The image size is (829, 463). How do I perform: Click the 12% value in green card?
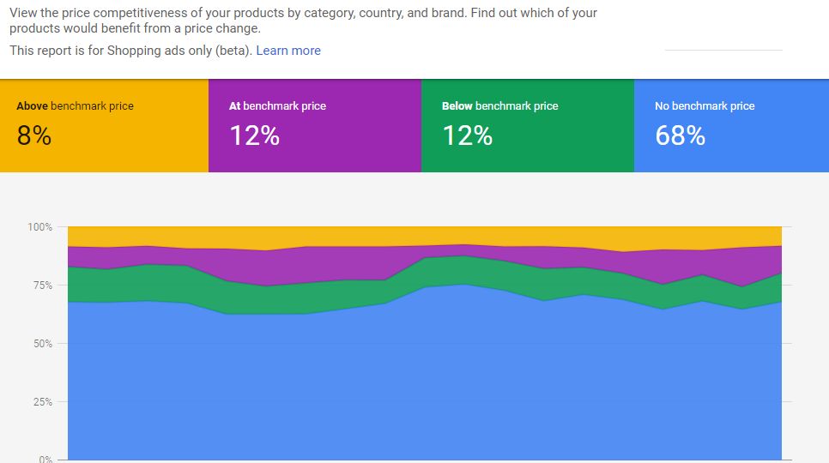tap(468, 135)
